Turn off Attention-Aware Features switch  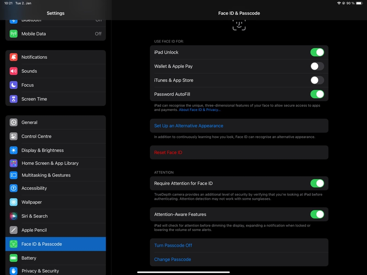pyautogui.click(x=317, y=214)
